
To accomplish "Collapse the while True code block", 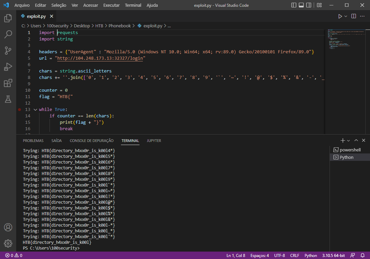I will (x=35, y=110).
